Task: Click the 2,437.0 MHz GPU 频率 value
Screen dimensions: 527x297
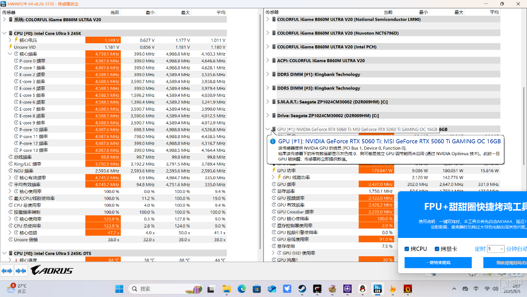Action: pos(376,184)
